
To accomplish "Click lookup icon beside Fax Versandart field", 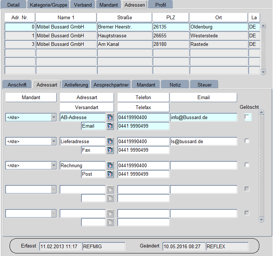I will pyautogui.click(x=110, y=150).
